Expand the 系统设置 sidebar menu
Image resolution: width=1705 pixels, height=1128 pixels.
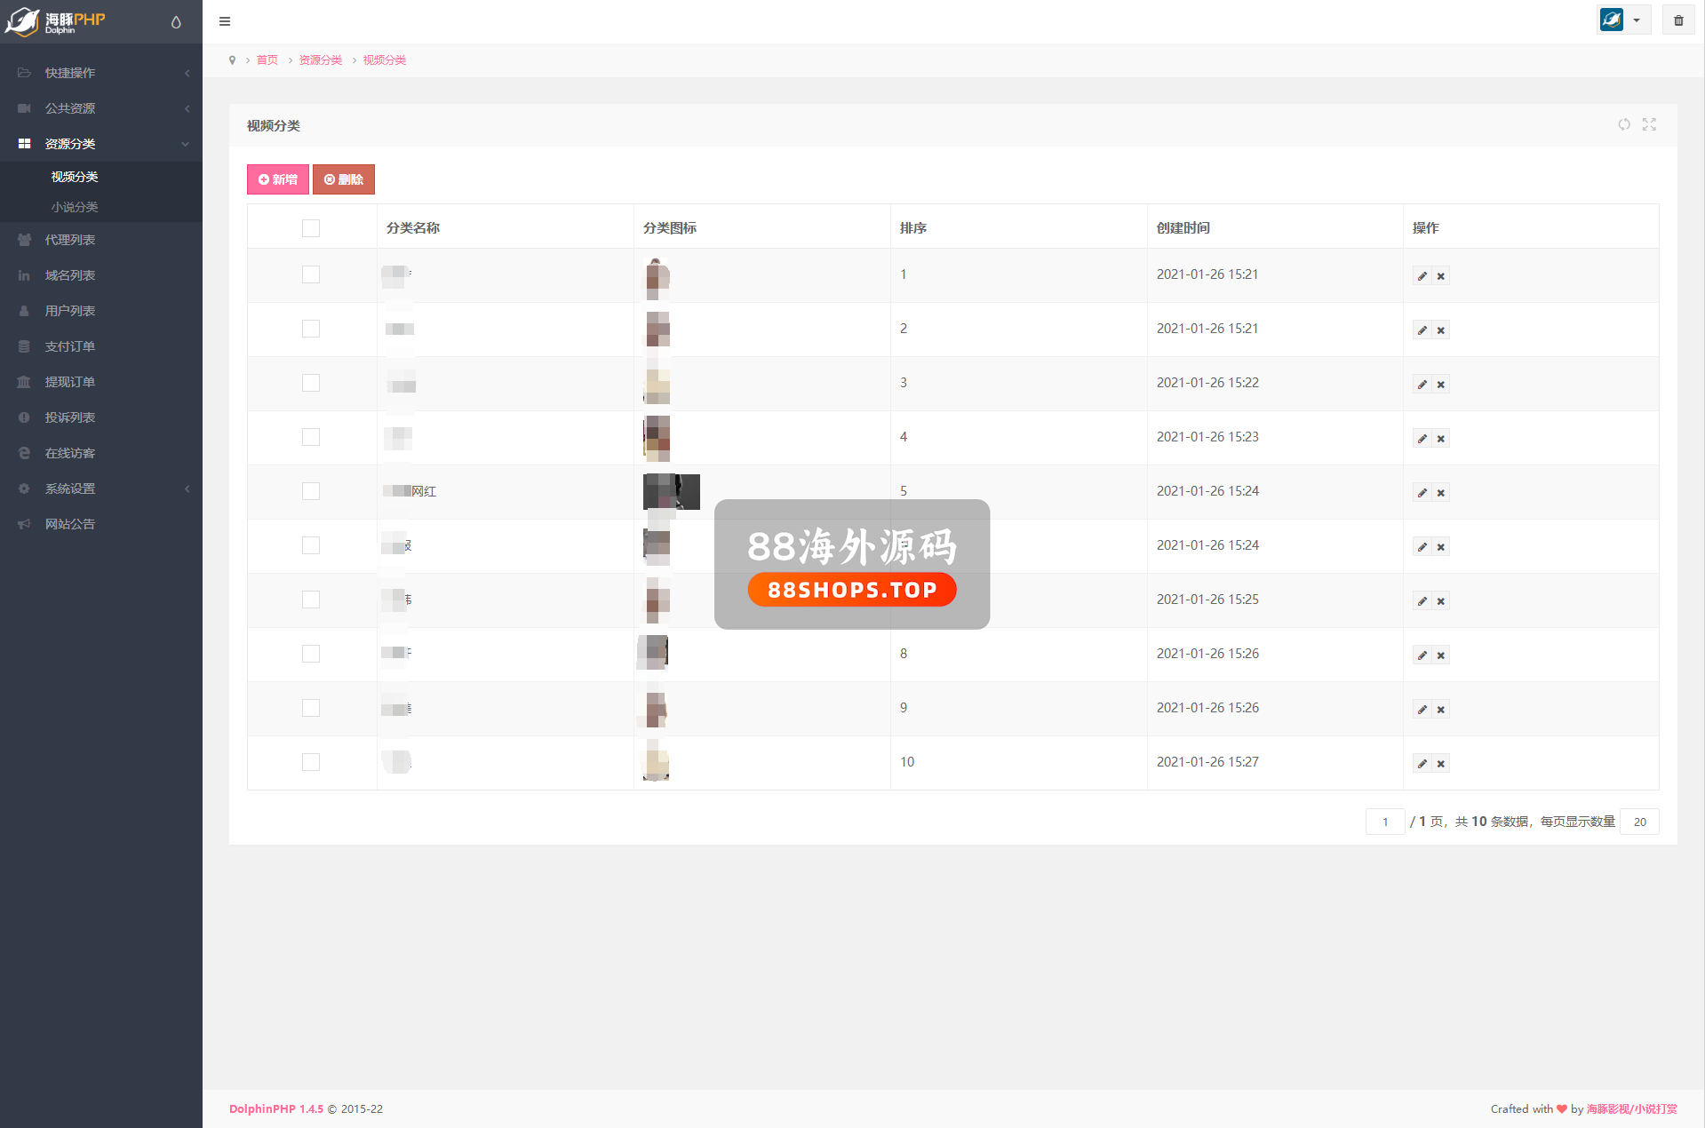coord(101,489)
